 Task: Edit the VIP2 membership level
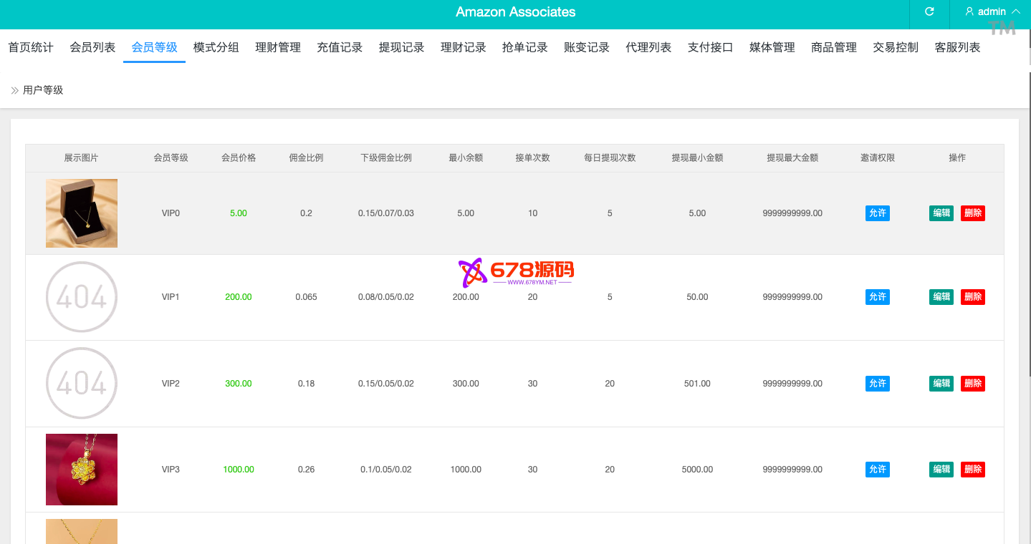coord(941,384)
